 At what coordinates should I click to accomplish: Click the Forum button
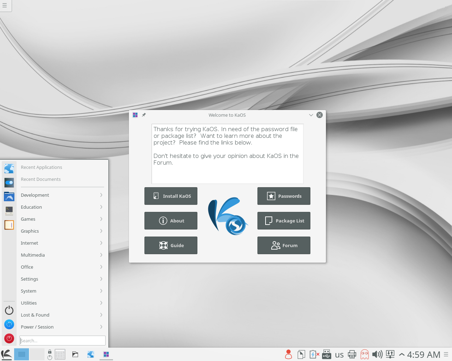coord(284,245)
